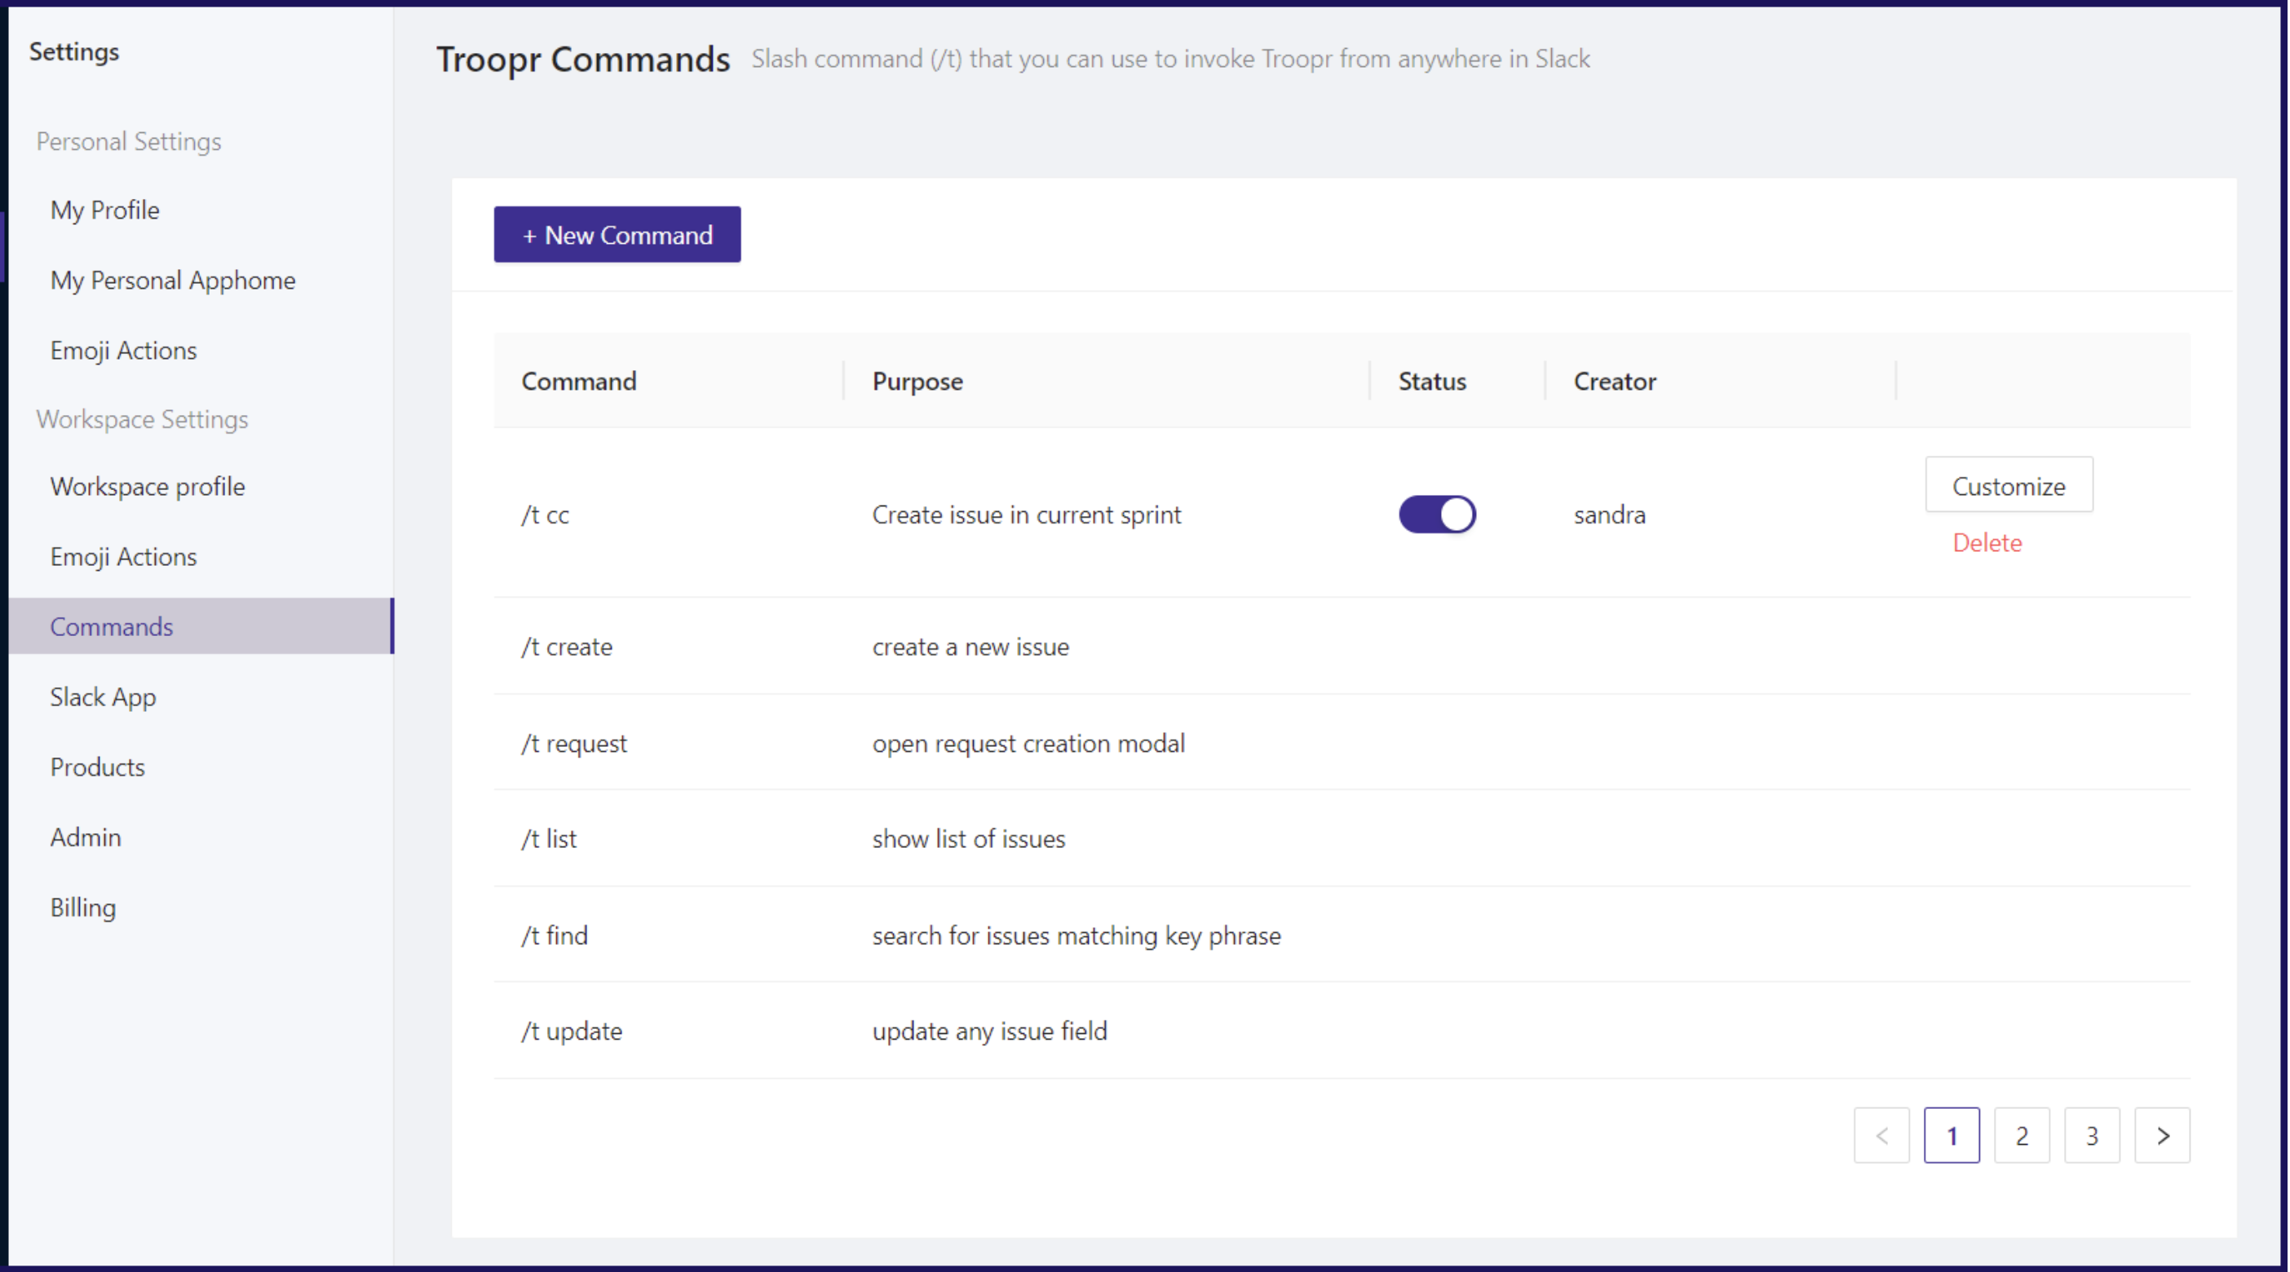The height and width of the screenshot is (1272, 2290).
Task: Click 'update any issue field' purpose text
Action: coord(989,1031)
